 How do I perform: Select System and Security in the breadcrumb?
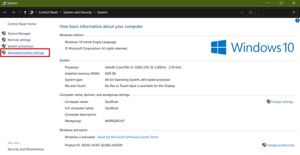click(77, 12)
